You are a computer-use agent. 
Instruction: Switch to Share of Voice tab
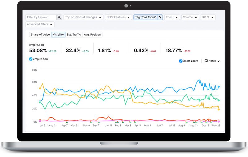[40, 34]
